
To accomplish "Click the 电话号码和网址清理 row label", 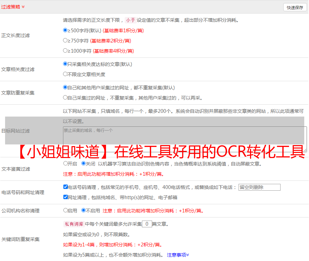I will [23, 192].
